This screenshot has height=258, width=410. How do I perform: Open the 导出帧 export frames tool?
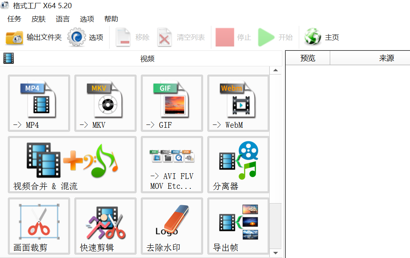pyautogui.click(x=238, y=226)
